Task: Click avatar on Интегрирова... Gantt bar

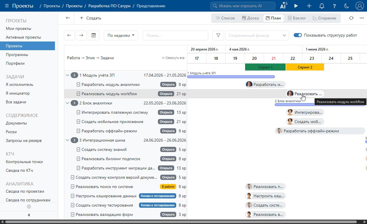Action: pos(290,112)
